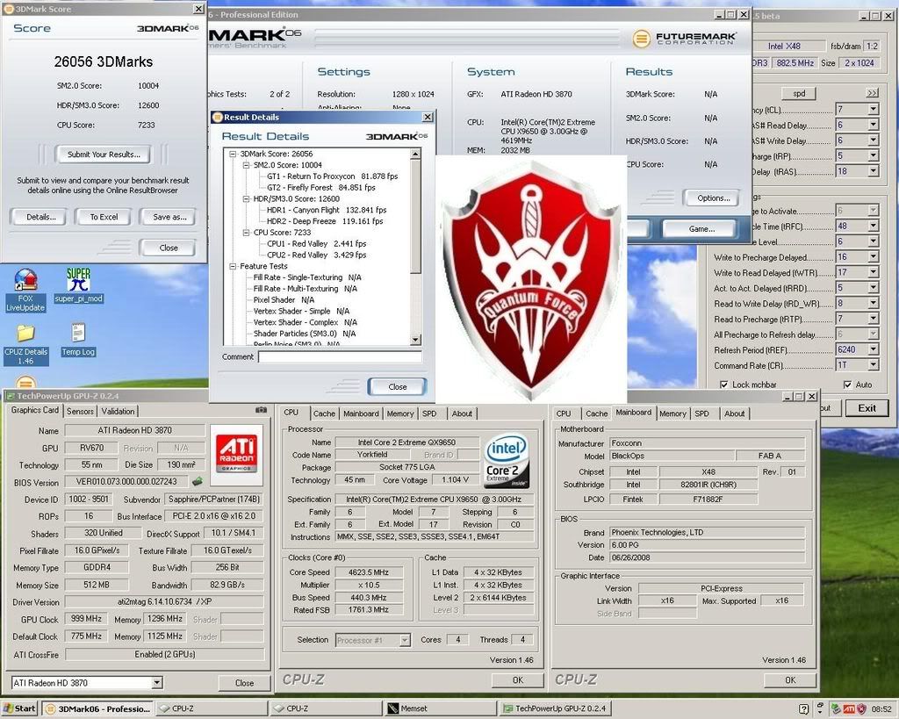Open Write to Precharge Delayed dropdown
Image resolution: width=899 pixels, height=719 pixels.
click(x=873, y=257)
